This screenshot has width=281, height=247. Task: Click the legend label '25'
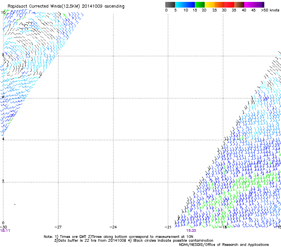pos(215,10)
